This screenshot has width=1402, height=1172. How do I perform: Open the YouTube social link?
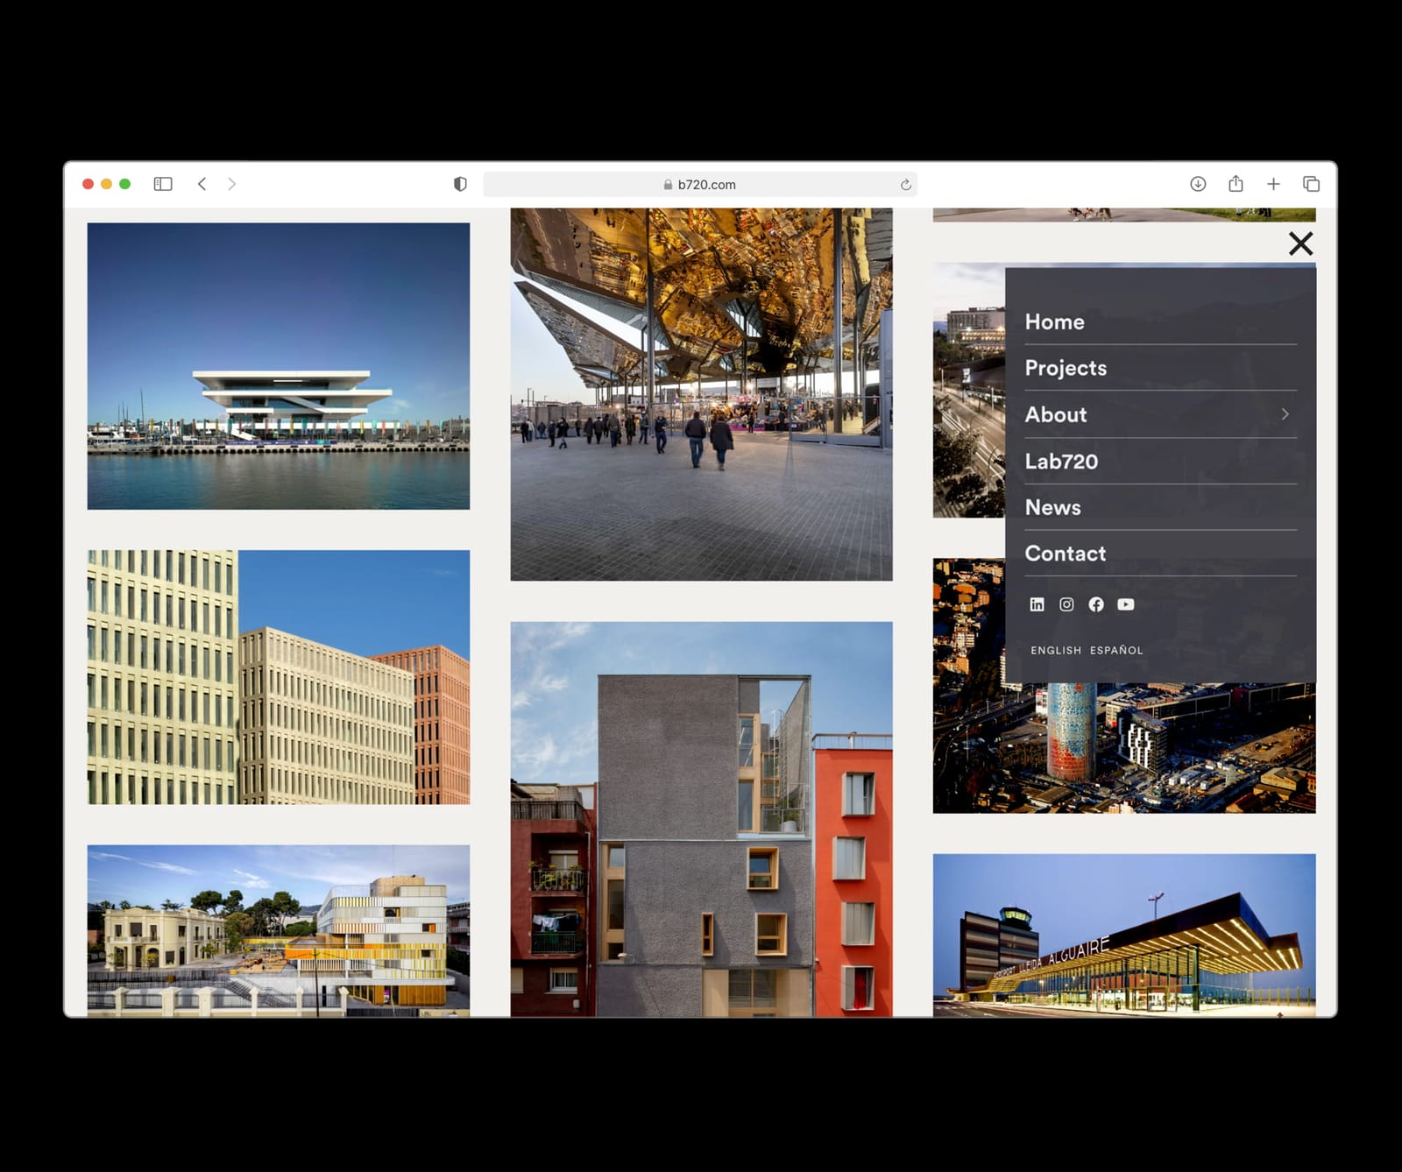(1126, 604)
